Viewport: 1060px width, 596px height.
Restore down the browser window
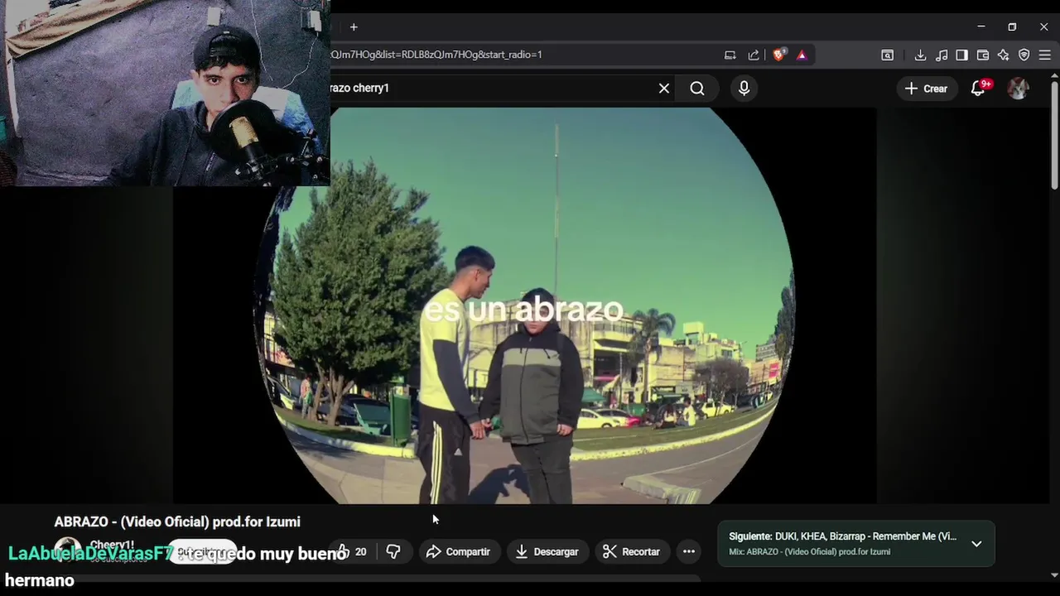pos(1012,27)
